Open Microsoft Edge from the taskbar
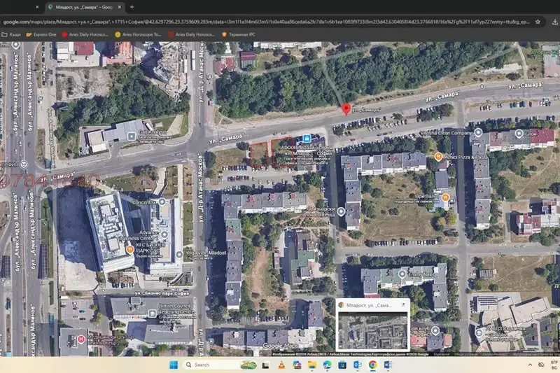Screen dimensions: 560x373 [x=327, y=365]
